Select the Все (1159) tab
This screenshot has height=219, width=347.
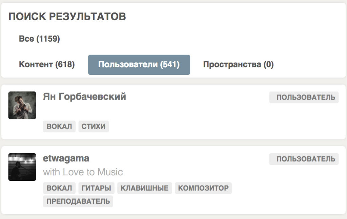tap(39, 39)
